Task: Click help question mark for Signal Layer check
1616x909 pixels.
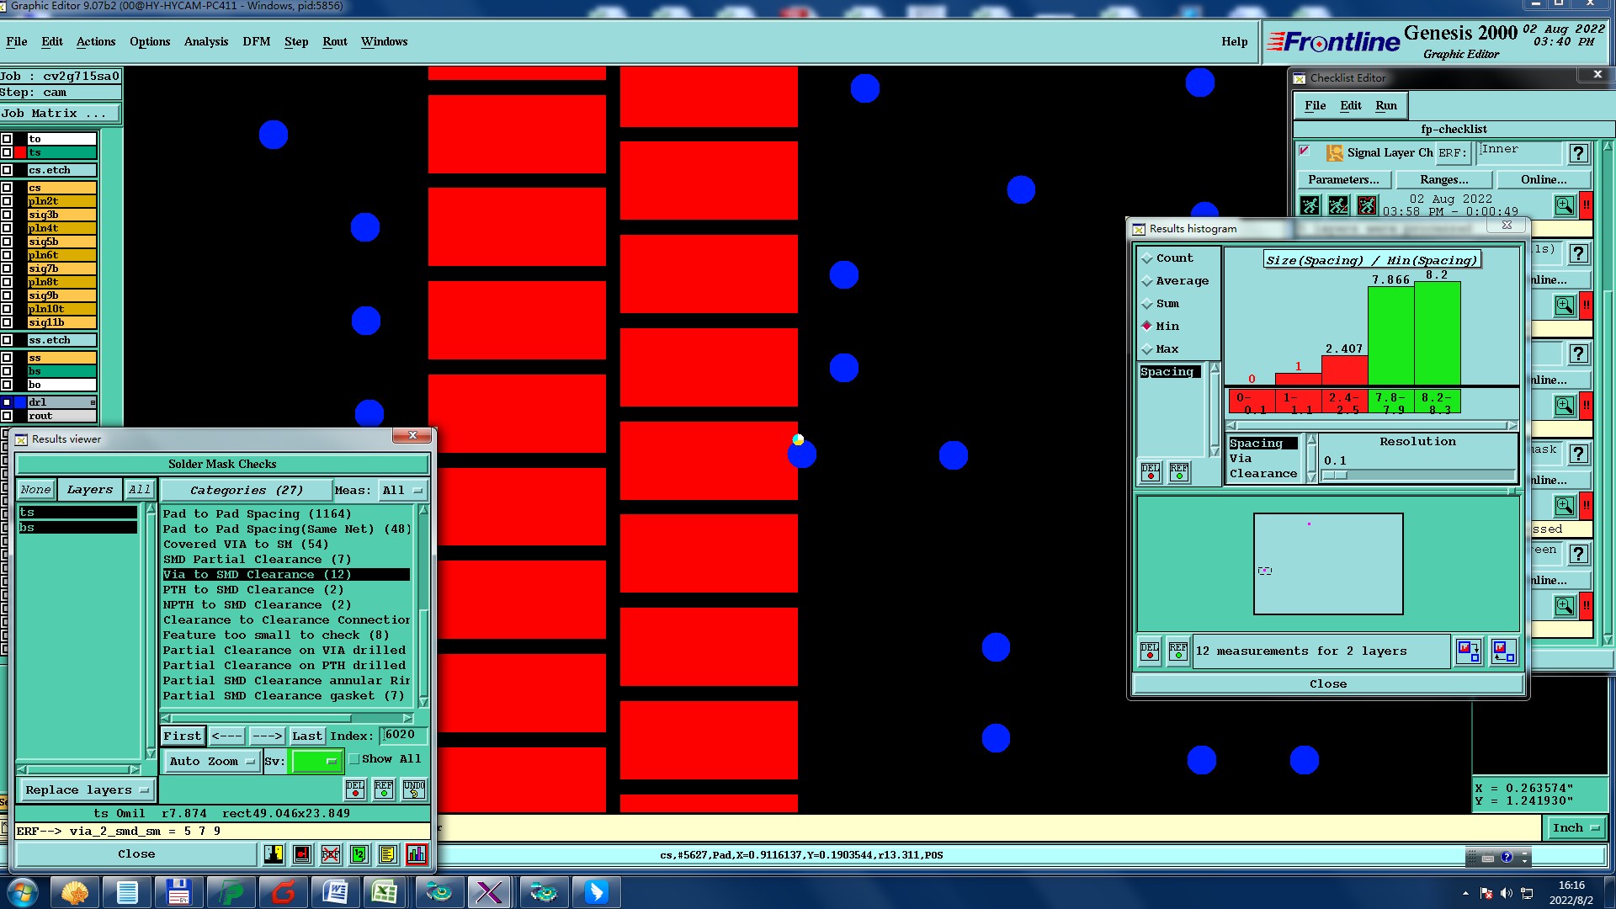Action: click(1579, 153)
